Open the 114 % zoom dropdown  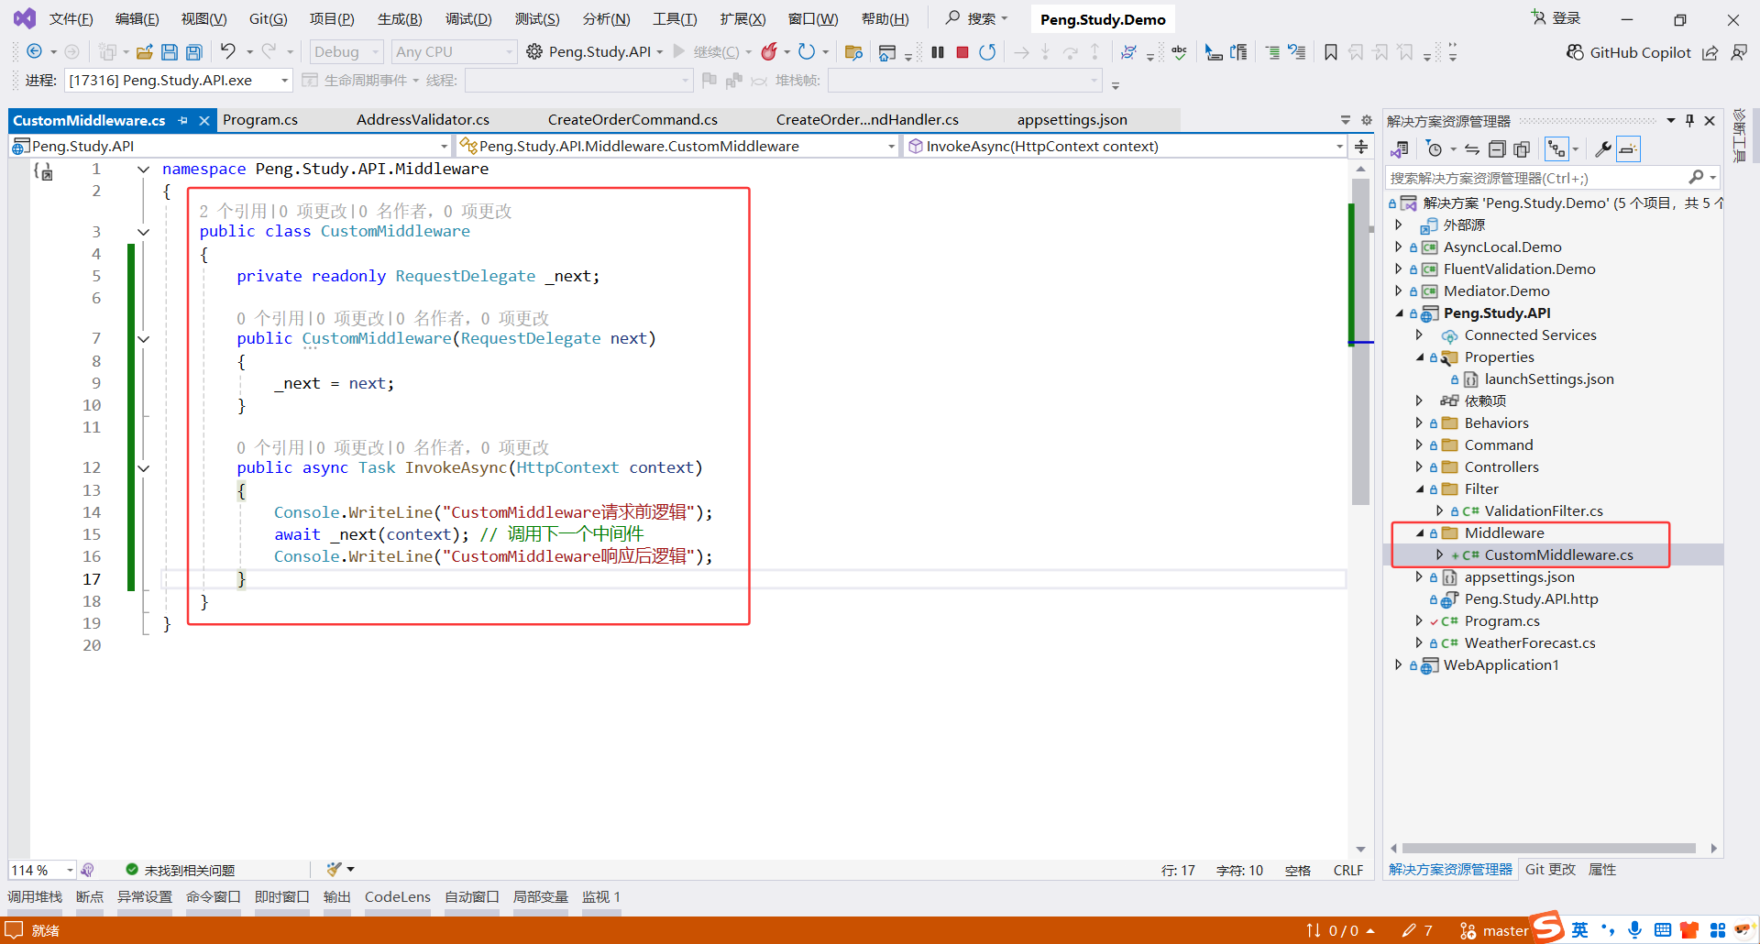(42, 870)
